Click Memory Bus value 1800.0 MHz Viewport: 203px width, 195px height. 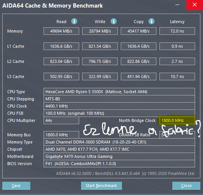61,135
